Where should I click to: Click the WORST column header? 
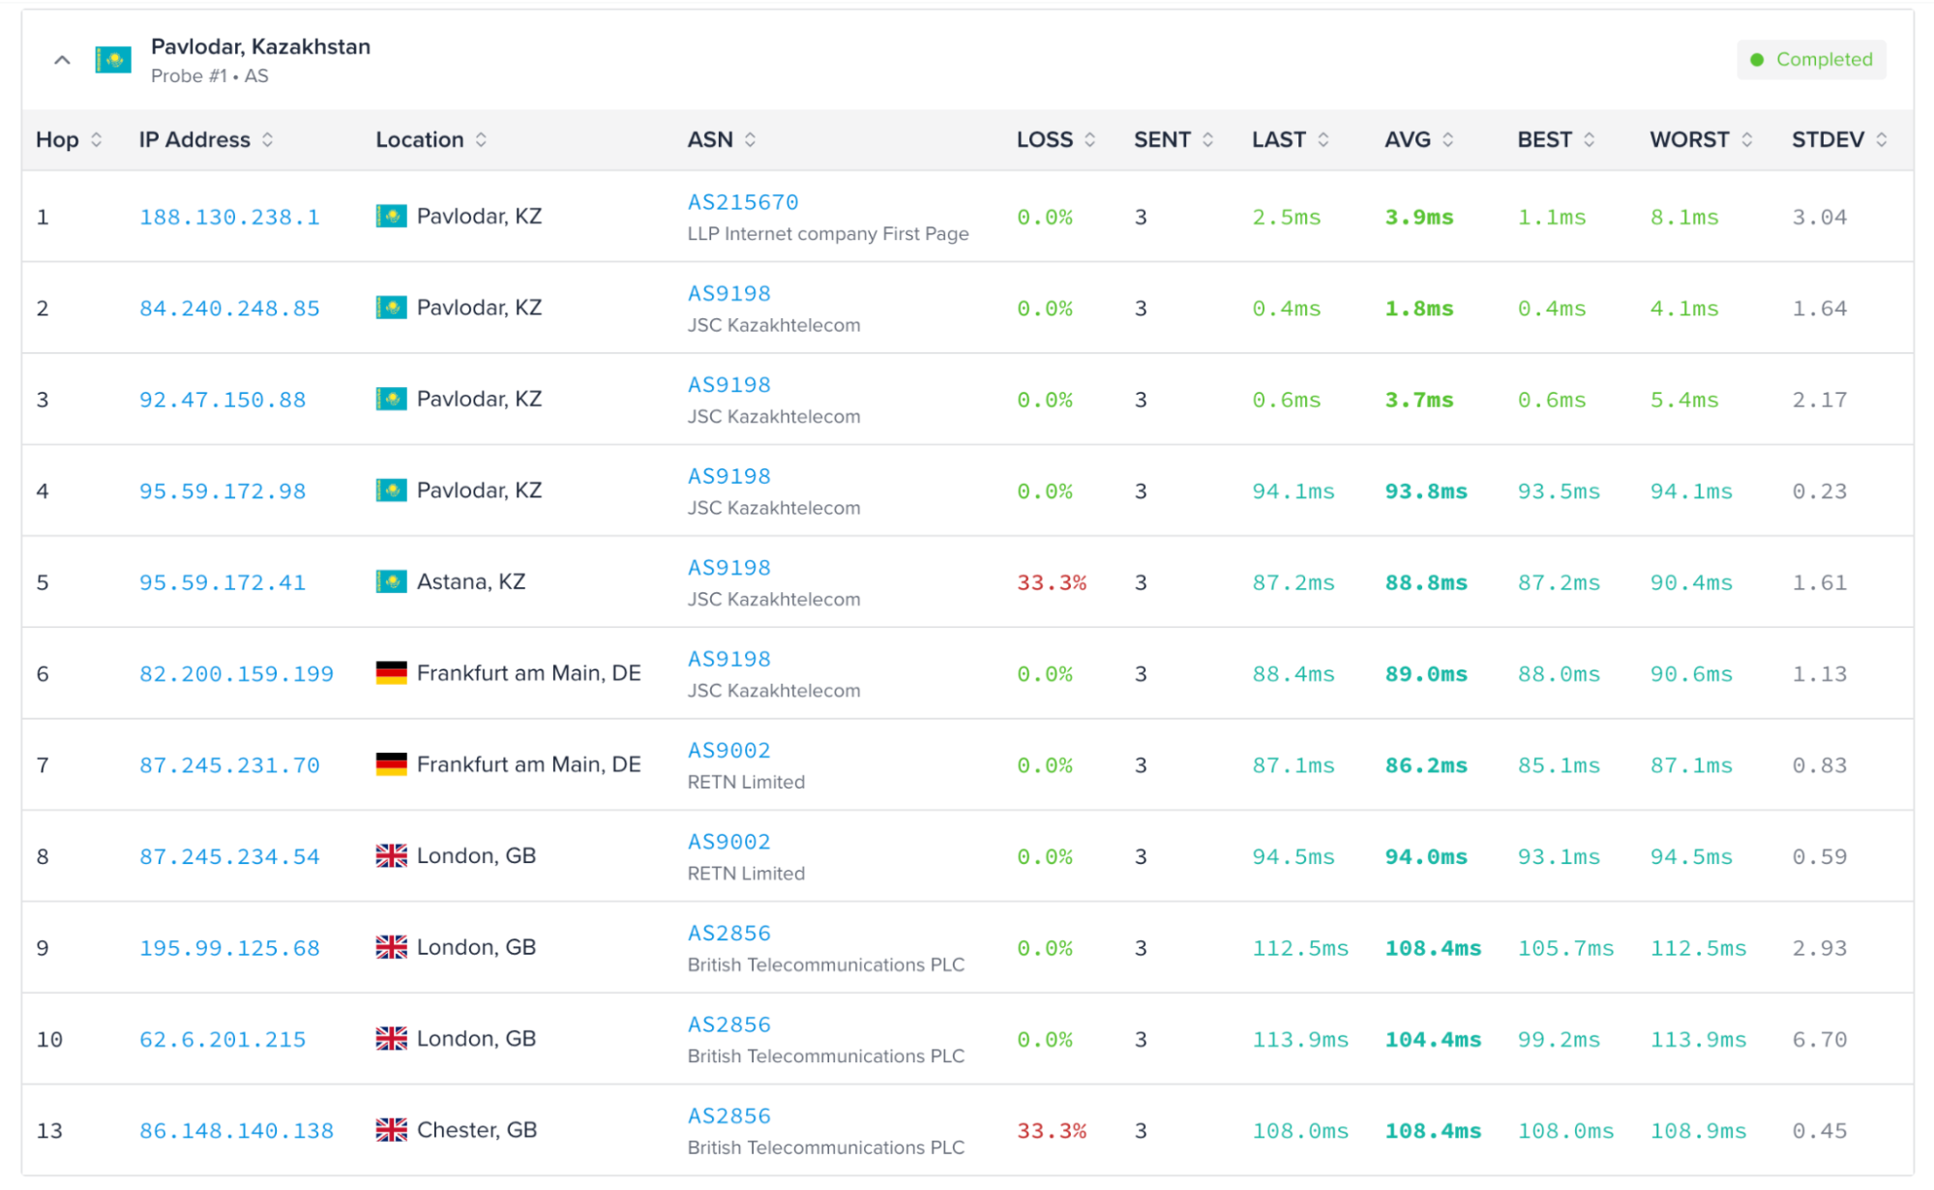pyautogui.click(x=1688, y=140)
